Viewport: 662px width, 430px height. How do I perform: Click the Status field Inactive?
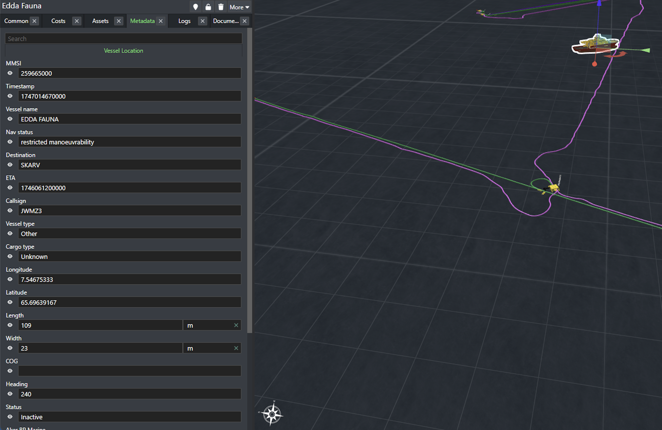pyautogui.click(x=130, y=417)
